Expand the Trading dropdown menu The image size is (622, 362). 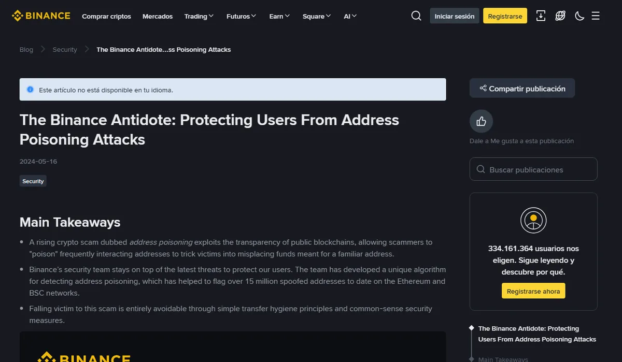199,17
